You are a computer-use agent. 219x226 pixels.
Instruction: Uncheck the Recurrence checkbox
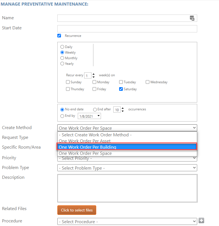[59, 35]
